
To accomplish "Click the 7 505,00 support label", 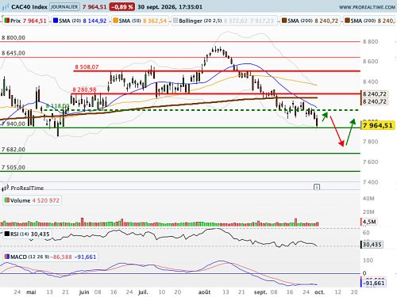I will (13, 167).
